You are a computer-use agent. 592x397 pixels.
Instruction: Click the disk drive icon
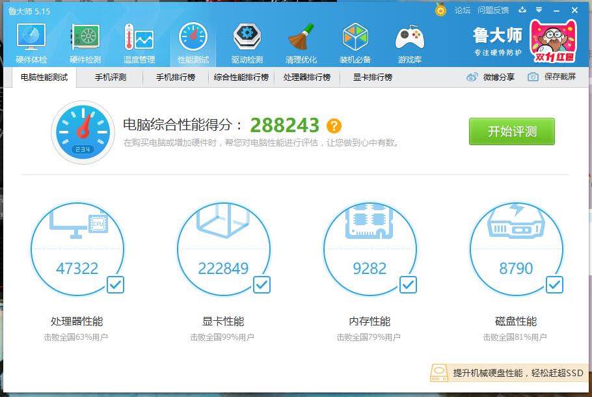(516, 222)
